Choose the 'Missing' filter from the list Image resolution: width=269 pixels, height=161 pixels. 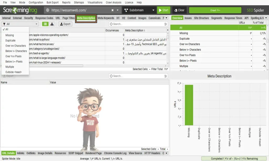point(10,35)
